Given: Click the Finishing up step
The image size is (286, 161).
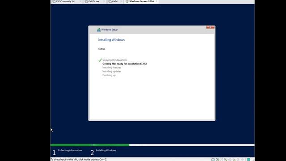Looking at the screenshot, I should tap(109, 75).
